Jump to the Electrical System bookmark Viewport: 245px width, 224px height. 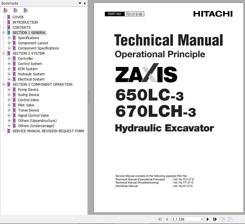click(x=31, y=79)
